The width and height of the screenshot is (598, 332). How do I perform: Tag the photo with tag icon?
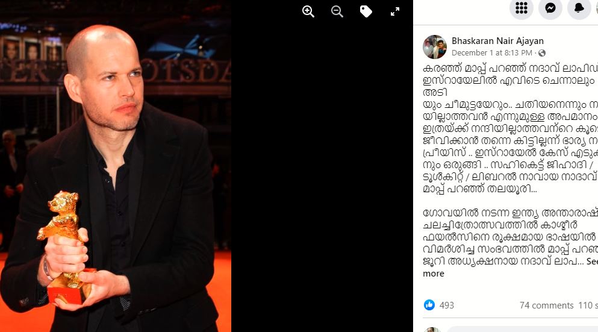[x=366, y=11]
